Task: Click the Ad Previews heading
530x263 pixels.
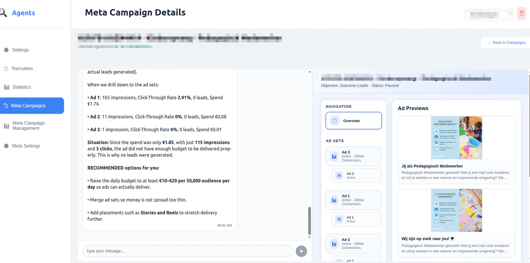Action: pyautogui.click(x=413, y=108)
